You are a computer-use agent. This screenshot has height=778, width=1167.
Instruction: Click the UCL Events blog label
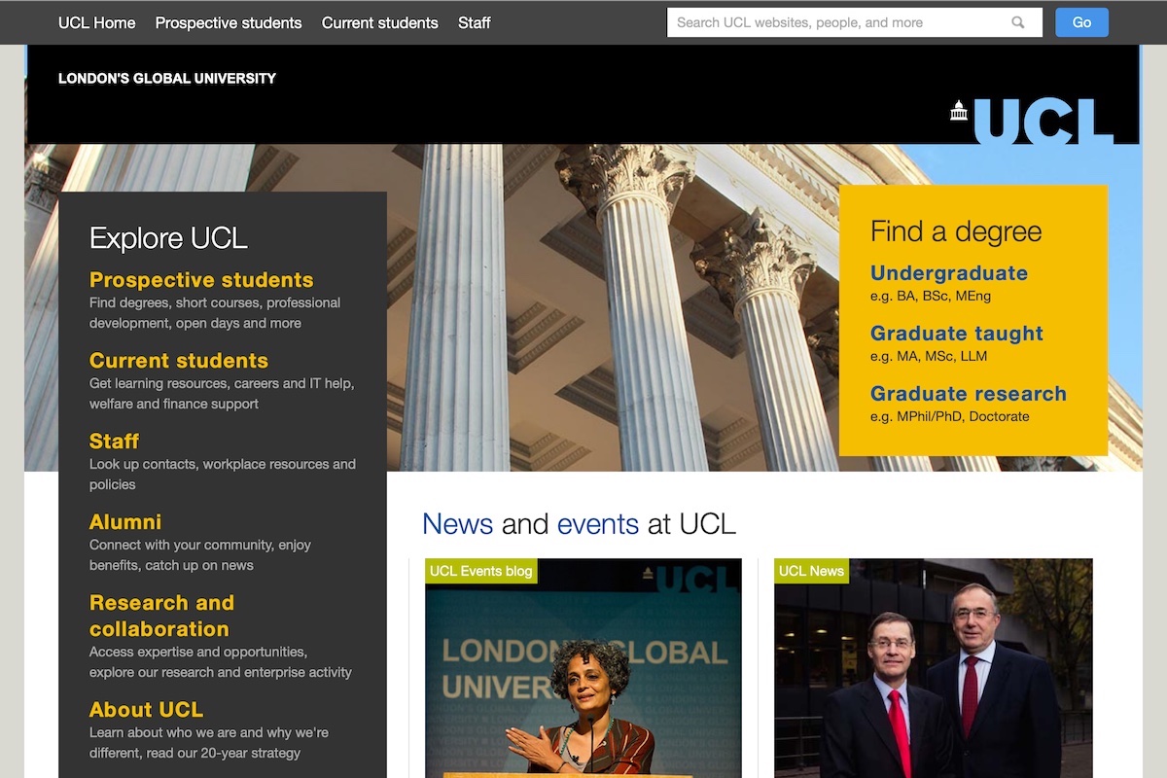(481, 571)
